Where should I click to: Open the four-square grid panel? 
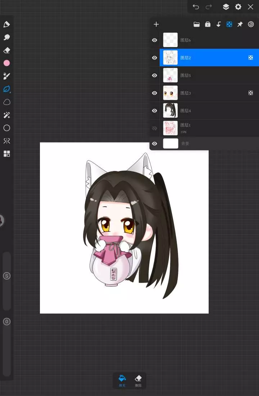(x=7, y=154)
